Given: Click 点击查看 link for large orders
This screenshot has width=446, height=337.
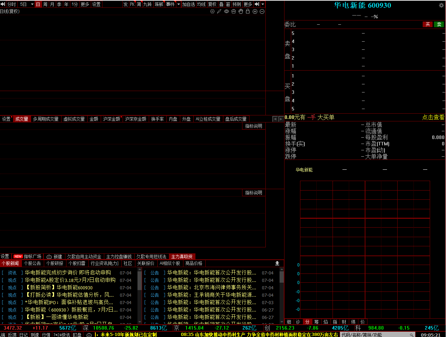Looking at the screenshot, I should click(433, 117).
